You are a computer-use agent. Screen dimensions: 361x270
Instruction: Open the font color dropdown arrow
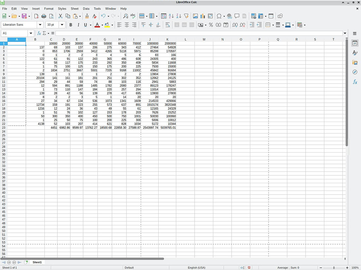click(x=102, y=25)
